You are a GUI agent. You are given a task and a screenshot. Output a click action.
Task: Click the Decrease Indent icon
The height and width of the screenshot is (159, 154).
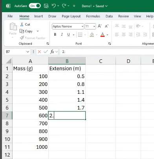coord(138,35)
